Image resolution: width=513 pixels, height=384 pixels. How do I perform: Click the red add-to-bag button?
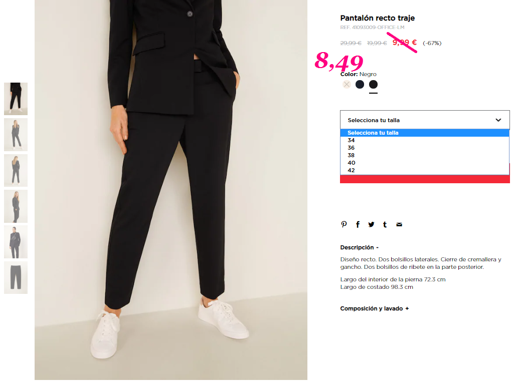425,179
